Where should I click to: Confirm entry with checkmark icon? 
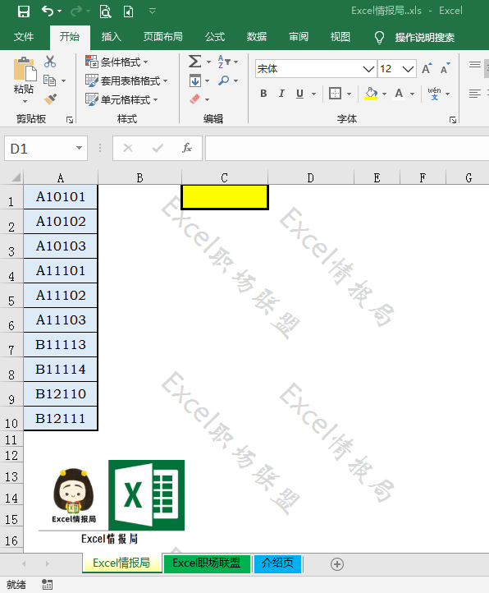[158, 148]
